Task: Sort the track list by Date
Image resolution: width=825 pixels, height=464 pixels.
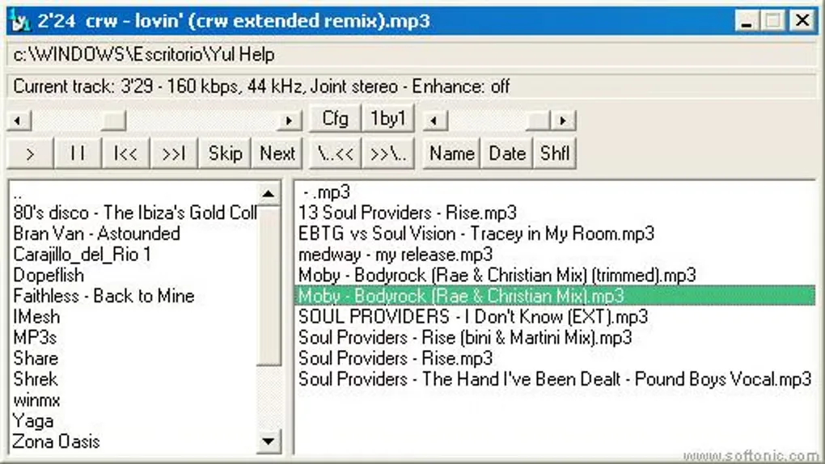Action: (507, 154)
